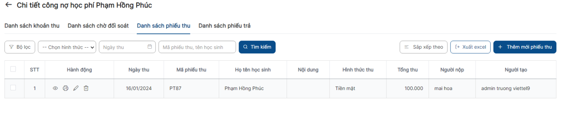
Task: Click the Tổng thu column header
Action: click(x=407, y=70)
